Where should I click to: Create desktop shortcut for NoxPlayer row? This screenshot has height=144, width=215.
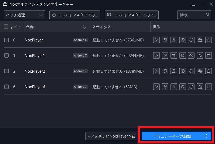click(165, 40)
